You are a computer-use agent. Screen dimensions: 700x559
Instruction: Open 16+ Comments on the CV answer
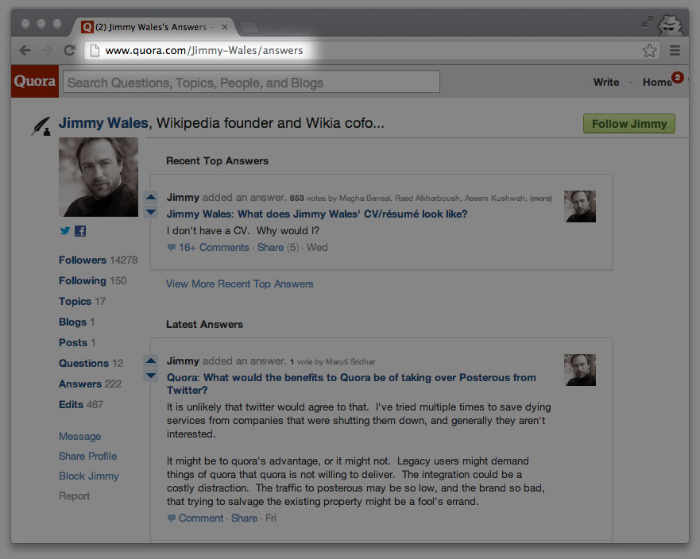(214, 247)
